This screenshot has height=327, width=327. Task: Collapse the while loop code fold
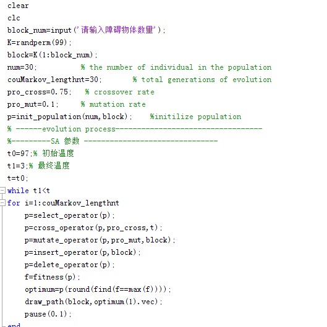point(2,190)
